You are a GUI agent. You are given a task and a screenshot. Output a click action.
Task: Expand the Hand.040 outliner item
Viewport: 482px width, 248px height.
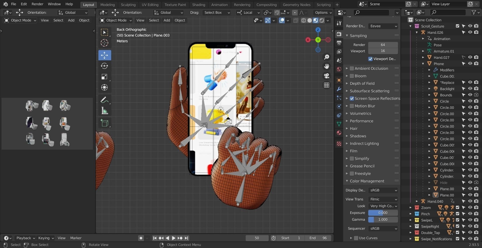[417, 201]
